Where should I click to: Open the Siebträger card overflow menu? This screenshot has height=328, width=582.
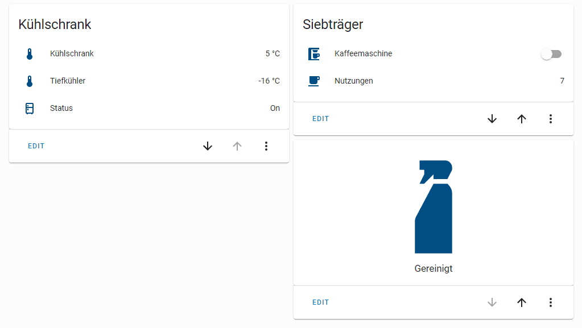pos(551,119)
